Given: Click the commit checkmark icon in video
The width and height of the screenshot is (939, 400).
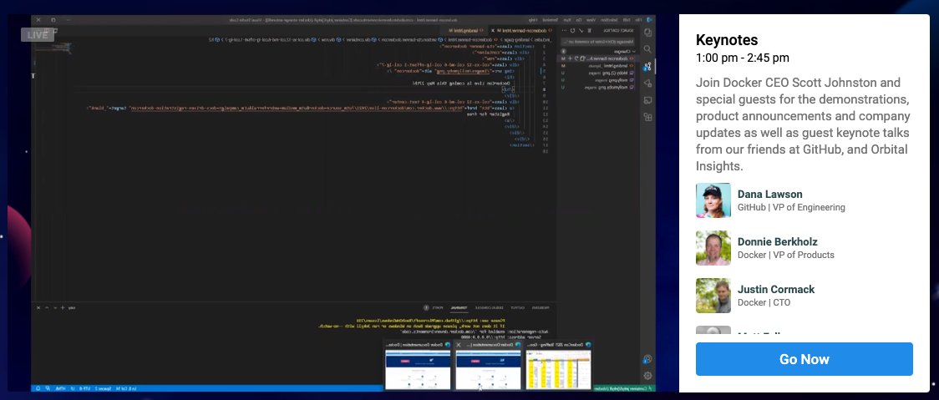Looking at the screenshot, I should click(x=581, y=31).
